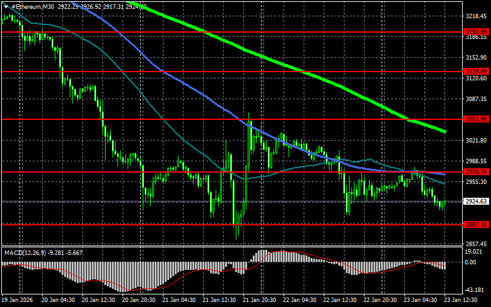The width and height of the screenshot is (491, 307).
Task: Select the red 3053.98 price level tag
Action: pyautogui.click(x=476, y=119)
